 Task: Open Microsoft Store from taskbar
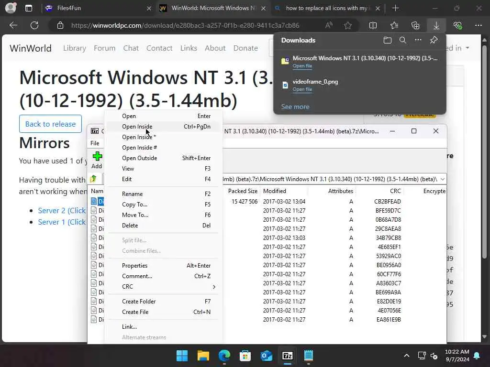(x=245, y=356)
